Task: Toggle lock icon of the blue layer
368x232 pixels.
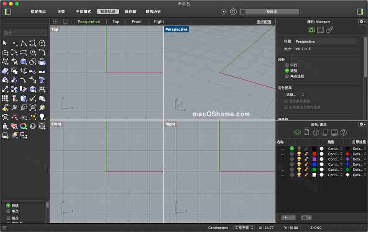Action: (307, 164)
